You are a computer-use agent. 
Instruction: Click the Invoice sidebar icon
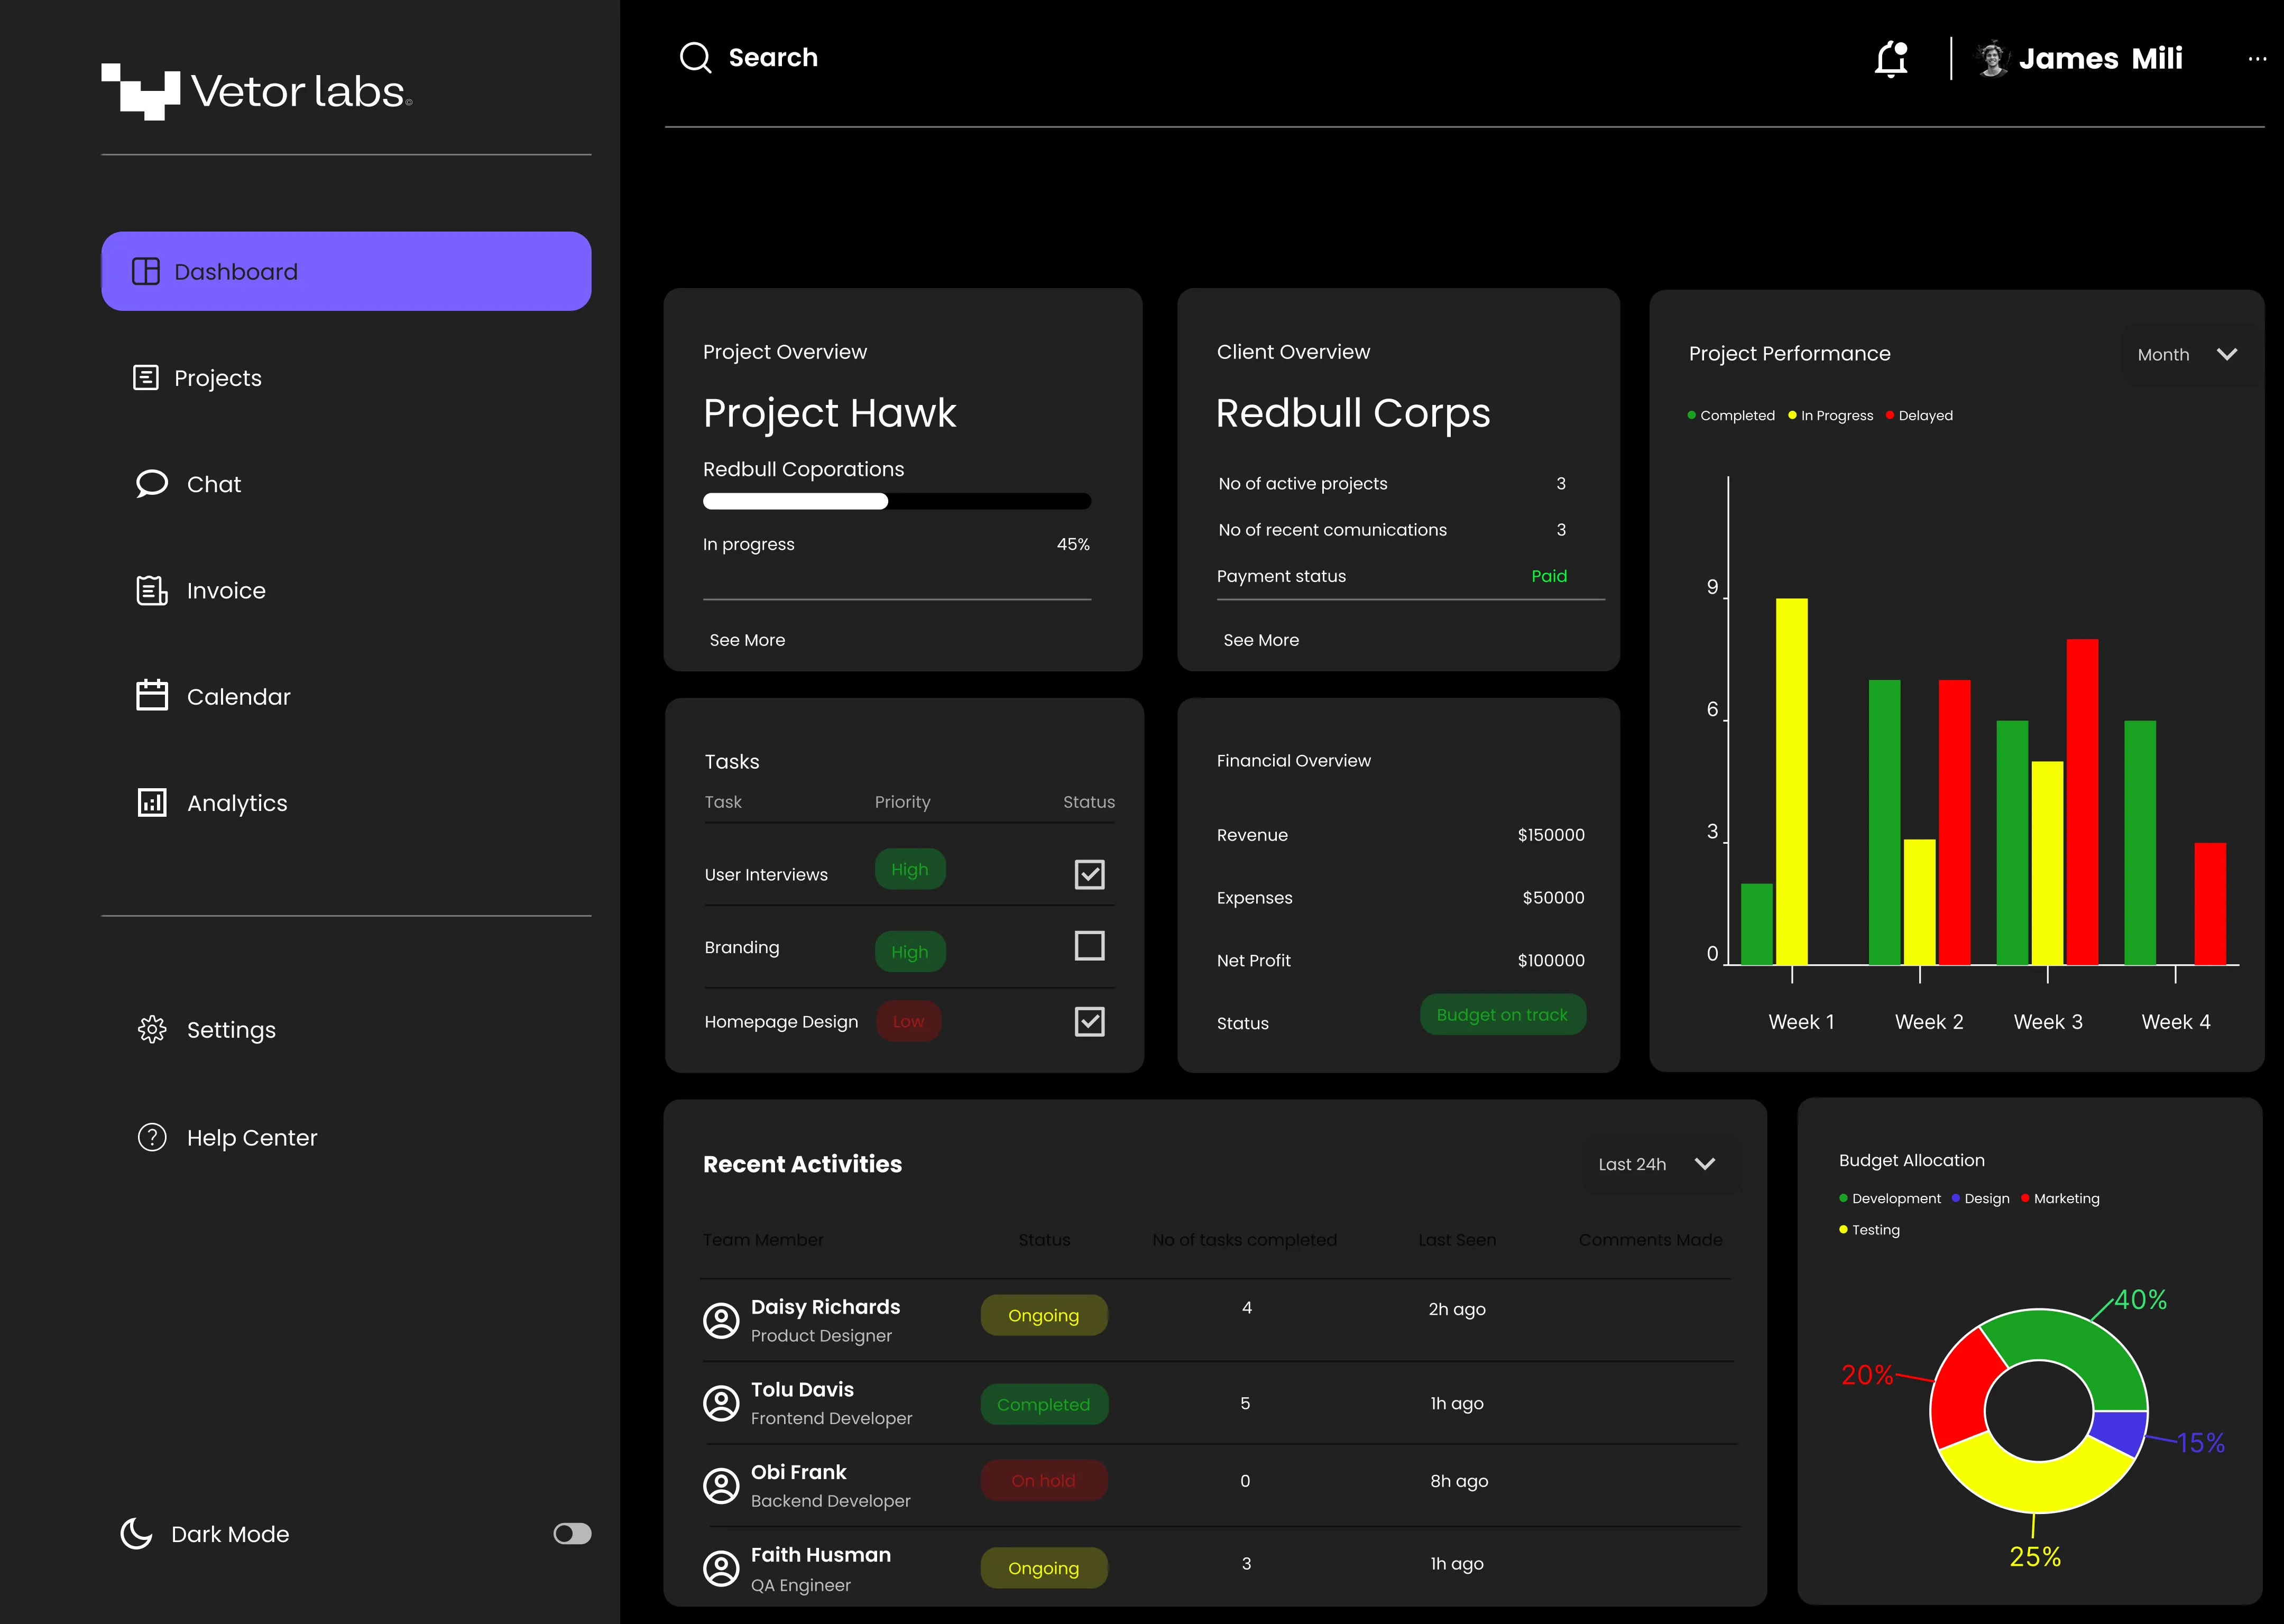coord(151,590)
